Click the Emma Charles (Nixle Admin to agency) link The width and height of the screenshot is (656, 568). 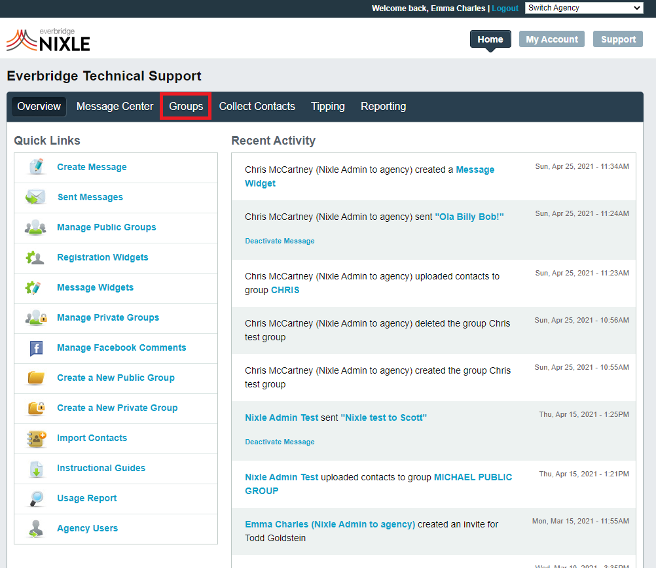330,524
